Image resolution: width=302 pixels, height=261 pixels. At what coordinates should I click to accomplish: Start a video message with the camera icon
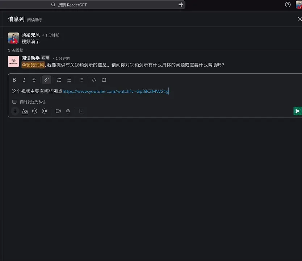click(x=58, y=111)
